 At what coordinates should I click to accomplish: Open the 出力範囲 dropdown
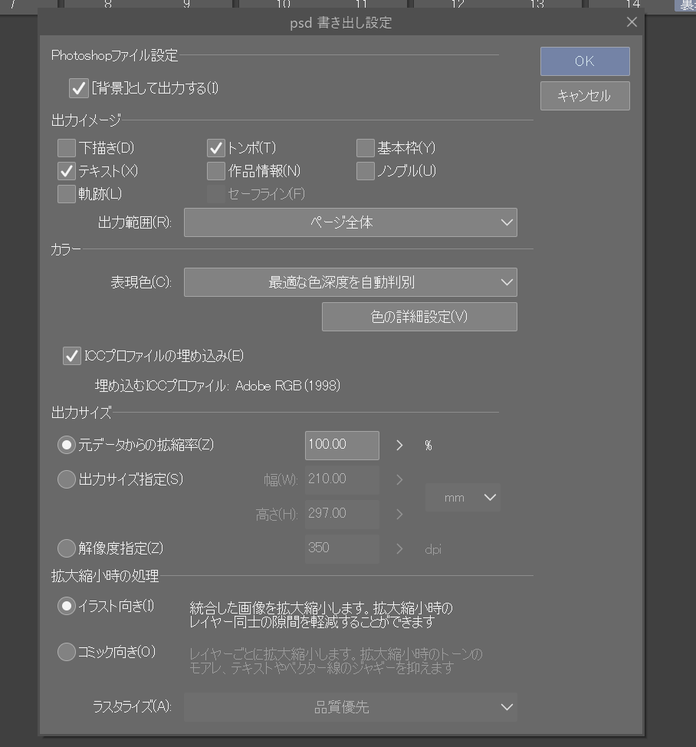click(350, 222)
